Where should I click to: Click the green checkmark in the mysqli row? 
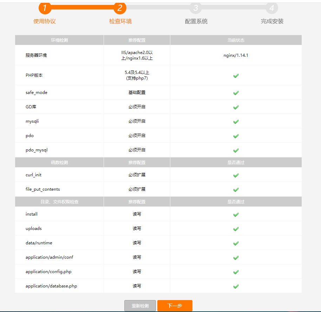point(236,122)
